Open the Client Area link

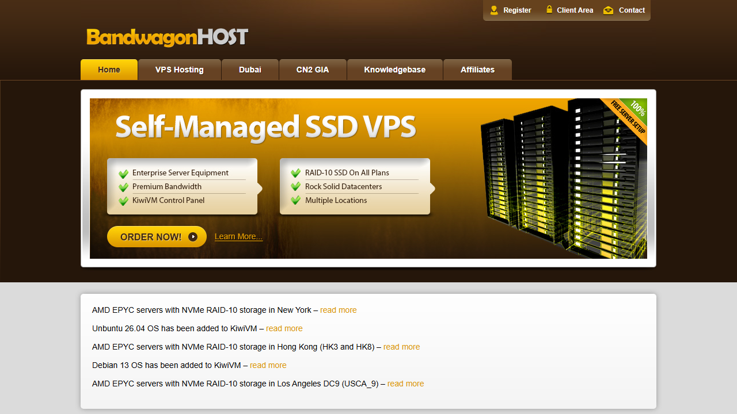575,10
